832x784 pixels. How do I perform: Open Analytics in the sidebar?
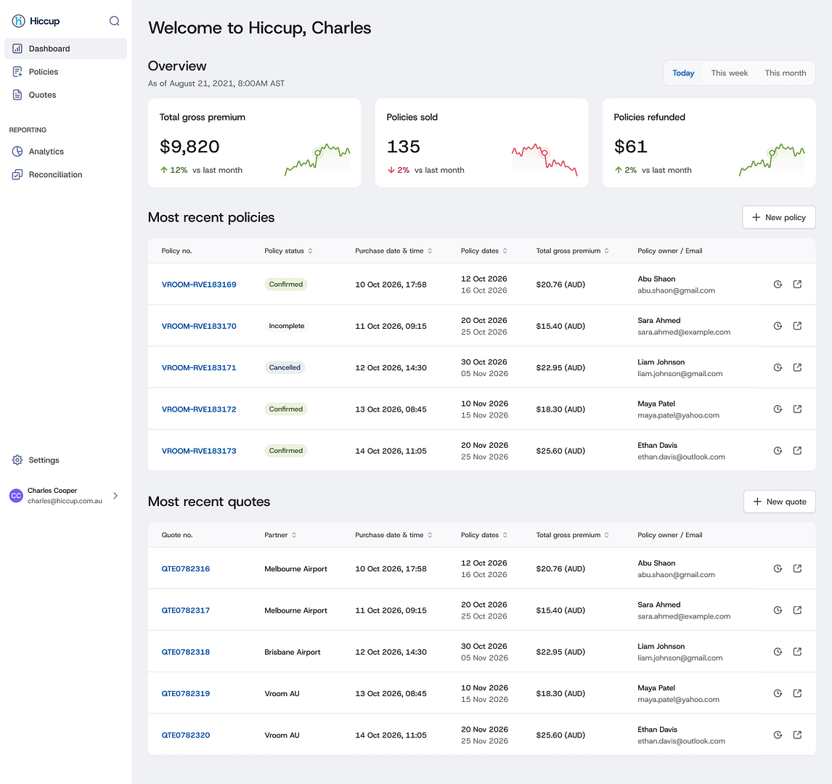(x=46, y=152)
